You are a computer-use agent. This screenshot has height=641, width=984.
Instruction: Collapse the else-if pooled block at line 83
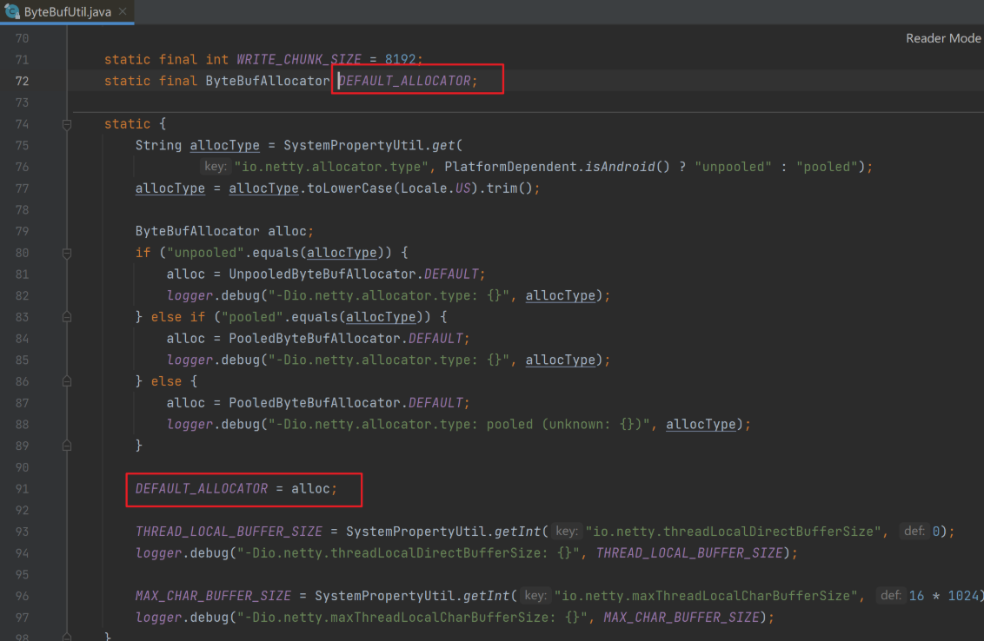(x=67, y=317)
